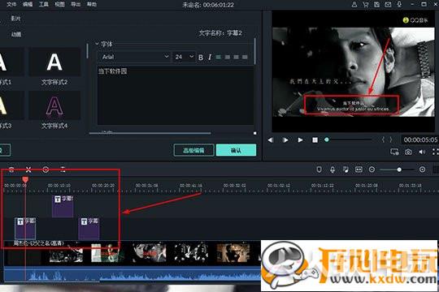Image resolution: width=439 pixels, height=292 pixels.
Task: Click the mark-in bracket in preview
Action: pyautogui.click(x=383, y=140)
